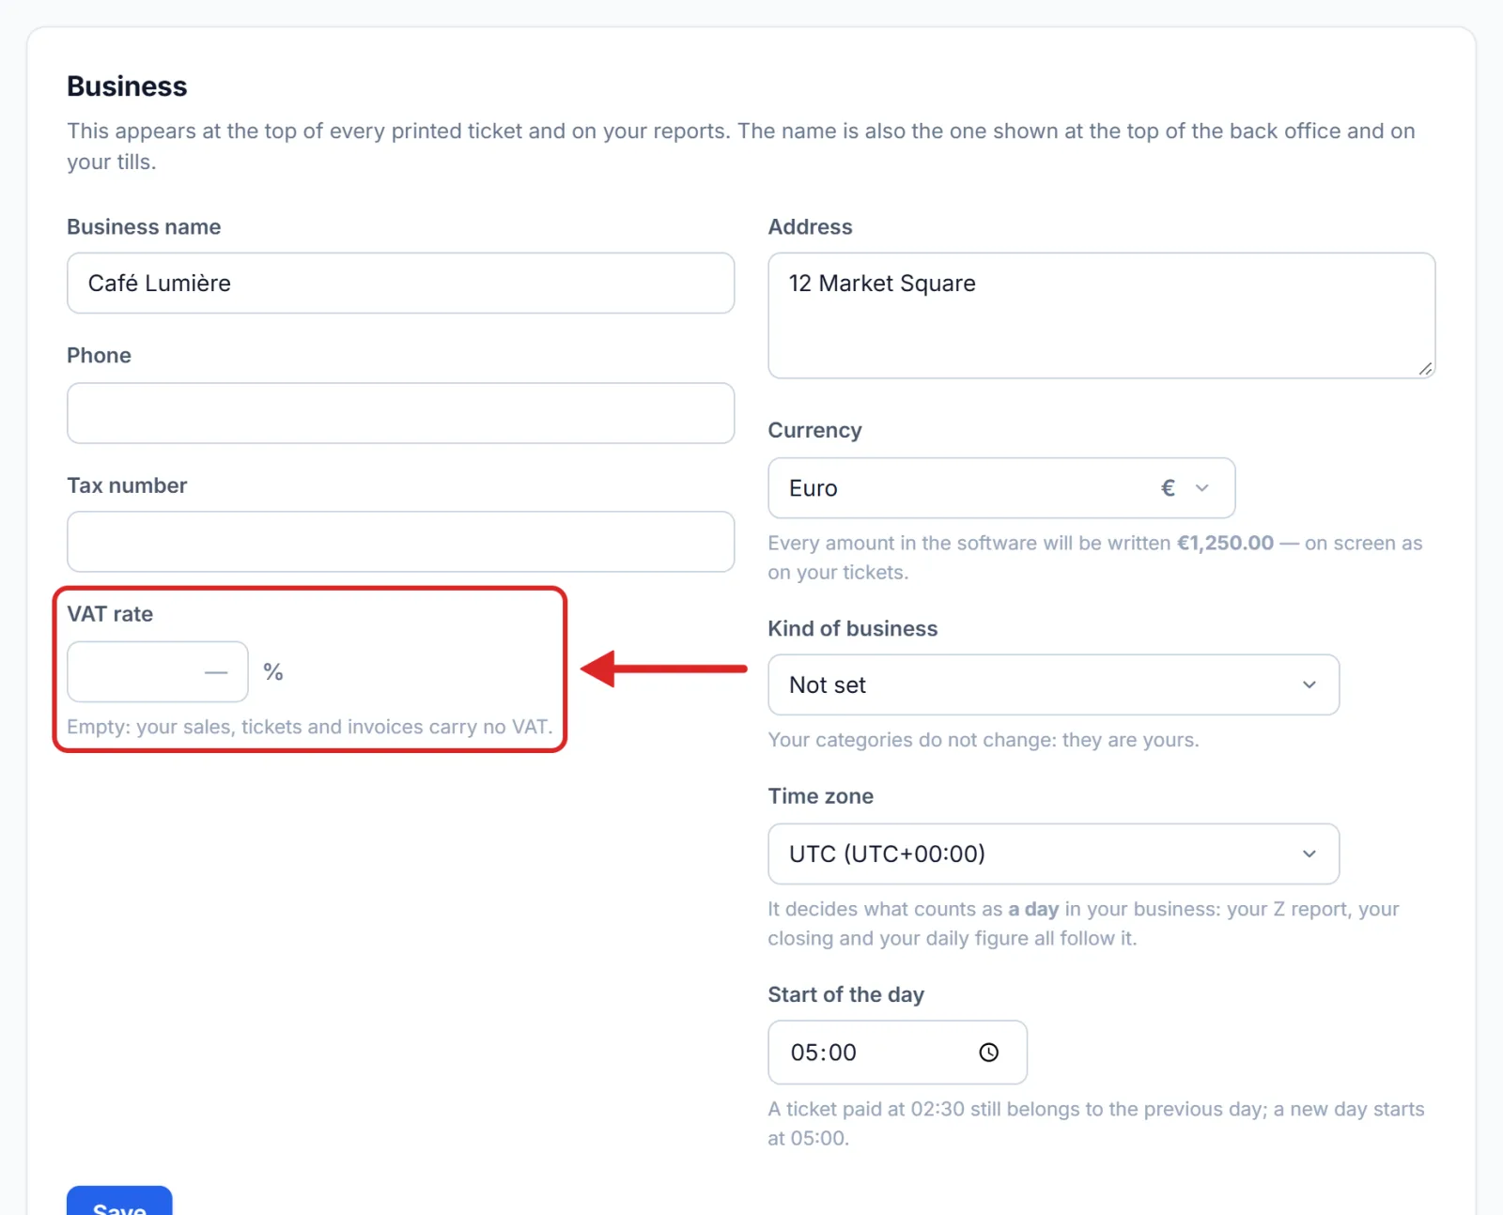Focus the Business name field
The image size is (1503, 1215).
pyautogui.click(x=400, y=283)
